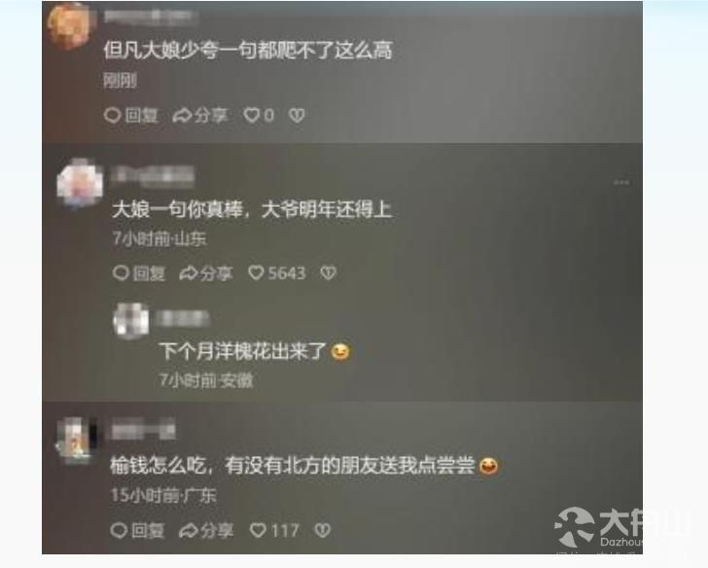Dislike the comment from 广东
Viewport: 708px width, 568px height.
(323, 530)
